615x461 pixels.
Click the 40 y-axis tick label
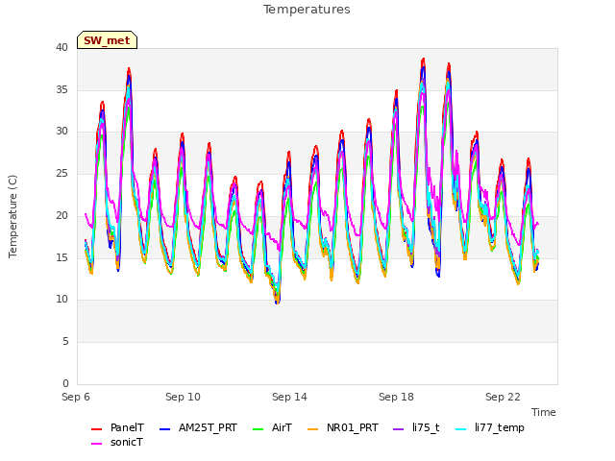pos(61,48)
